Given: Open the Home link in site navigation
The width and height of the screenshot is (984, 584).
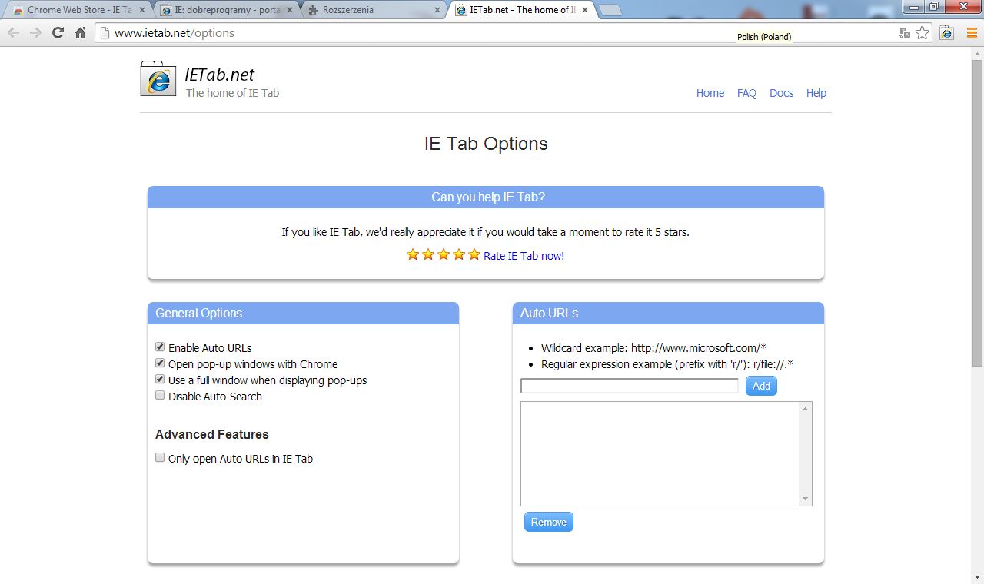Looking at the screenshot, I should [x=710, y=93].
